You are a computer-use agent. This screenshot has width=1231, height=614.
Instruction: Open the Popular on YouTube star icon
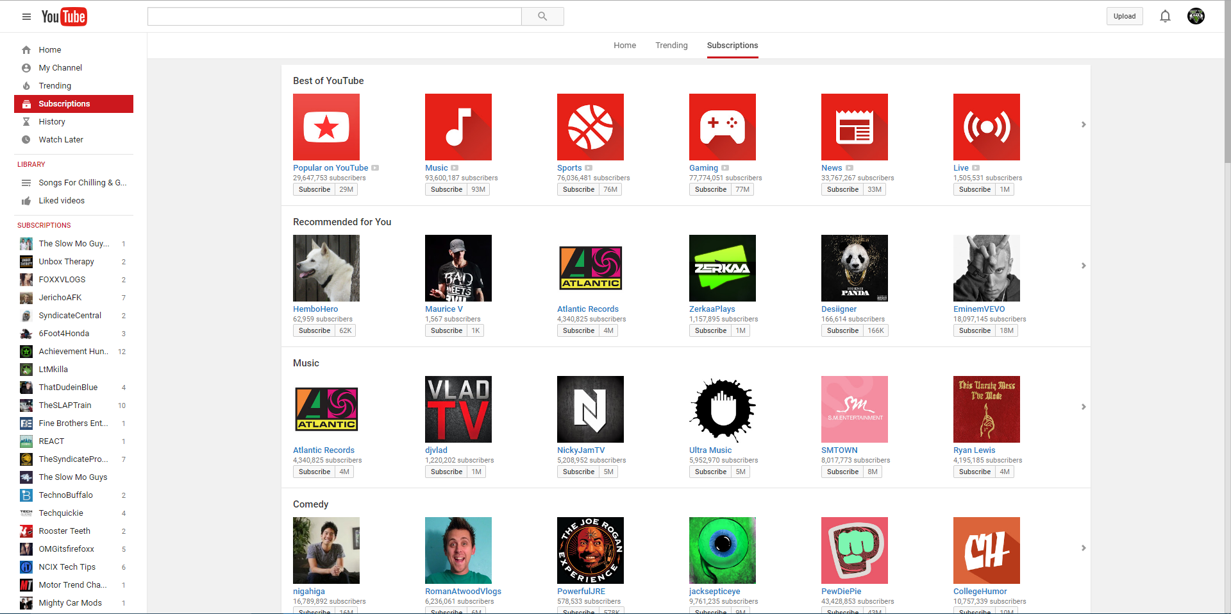point(326,127)
